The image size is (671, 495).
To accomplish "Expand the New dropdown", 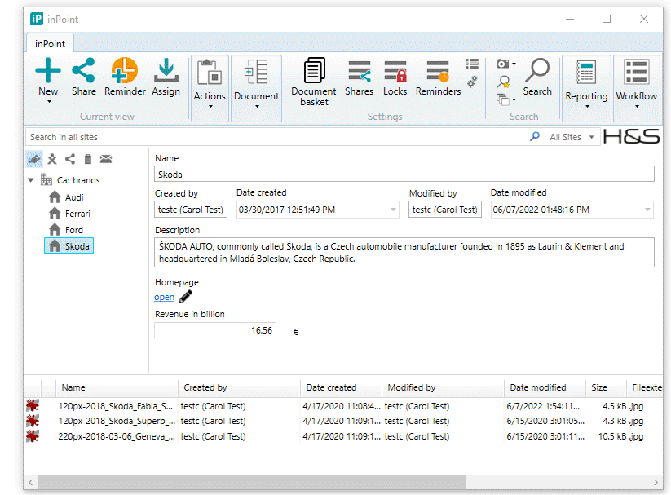I will (x=48, y=102).
